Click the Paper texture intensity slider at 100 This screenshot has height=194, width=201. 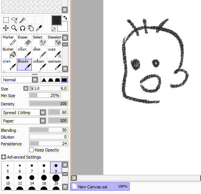(58, 121)
